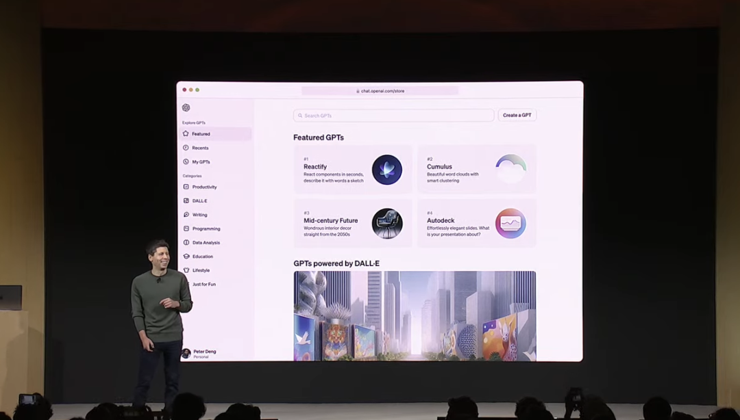Image resolution: width=740 pixels, height=420 pixels.
Task: Click the Mid-century Future chair icon
Action: point(386,224)
